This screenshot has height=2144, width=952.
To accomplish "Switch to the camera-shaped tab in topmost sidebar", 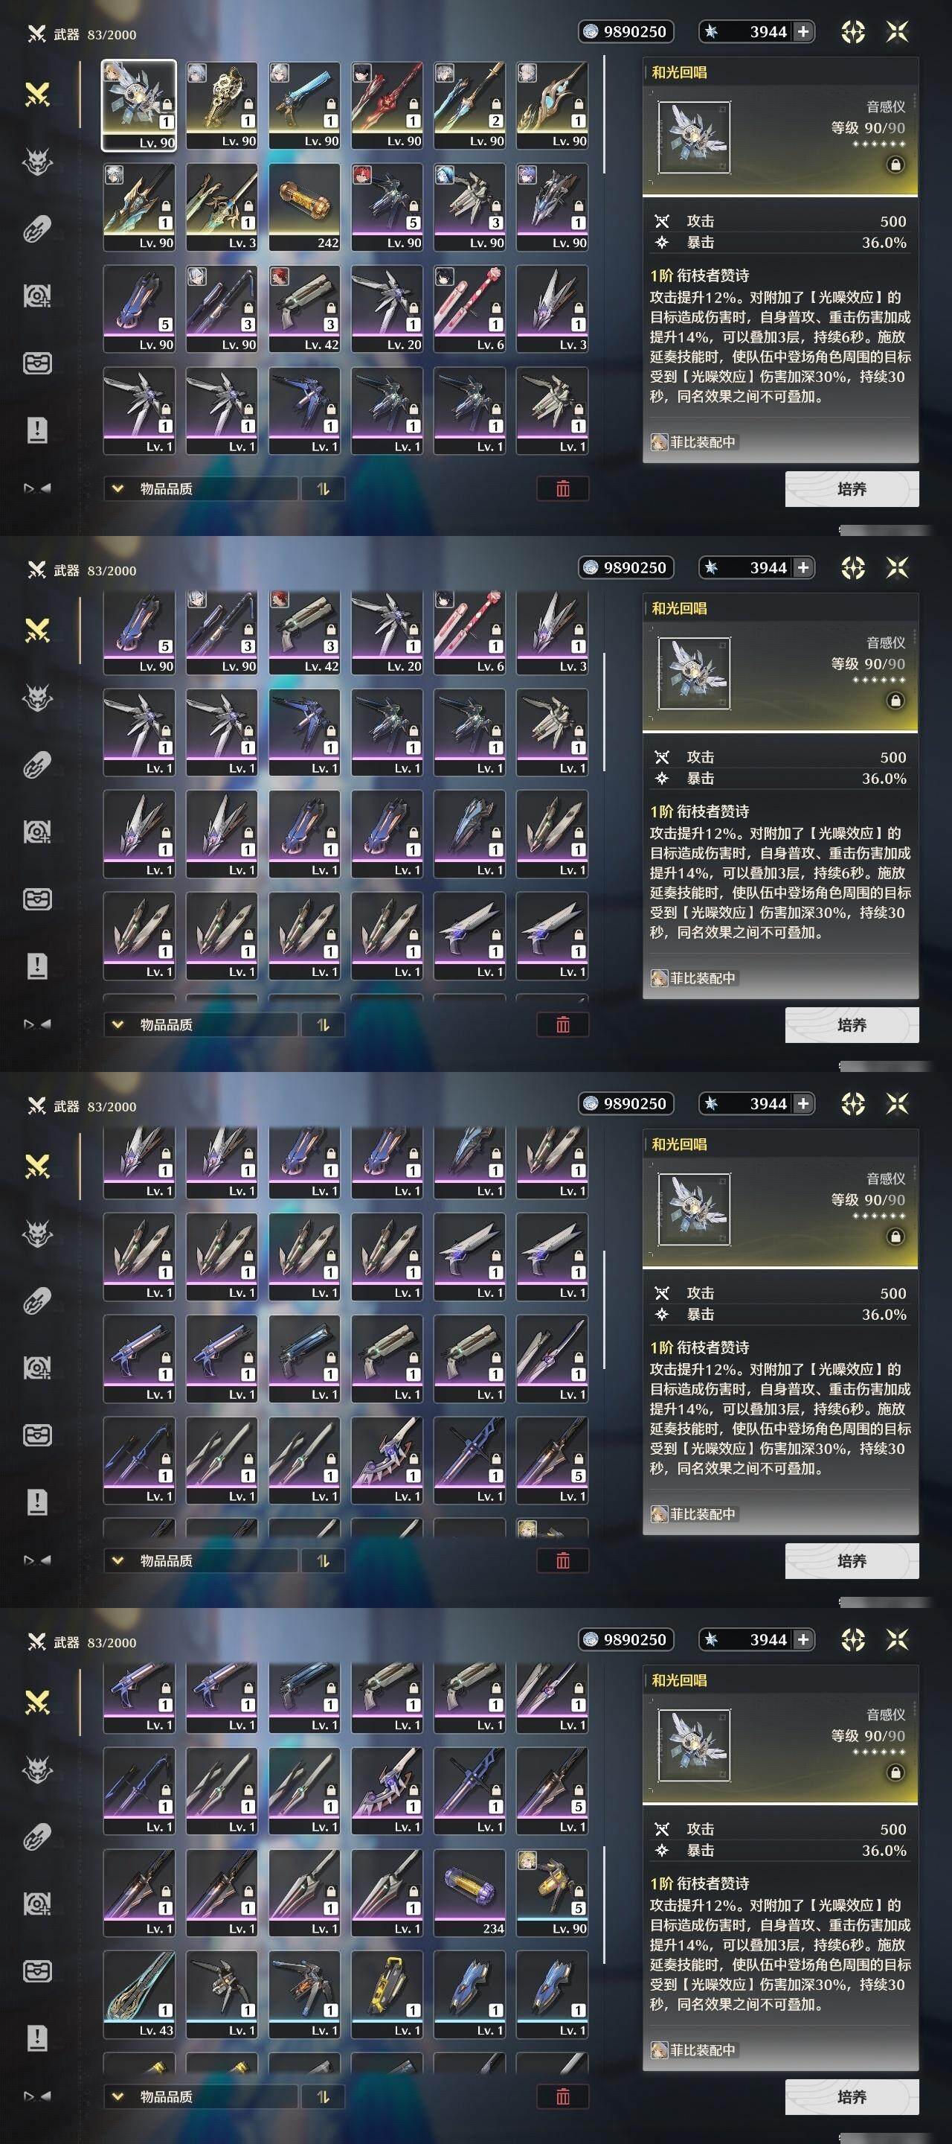I will coord(37,296).
